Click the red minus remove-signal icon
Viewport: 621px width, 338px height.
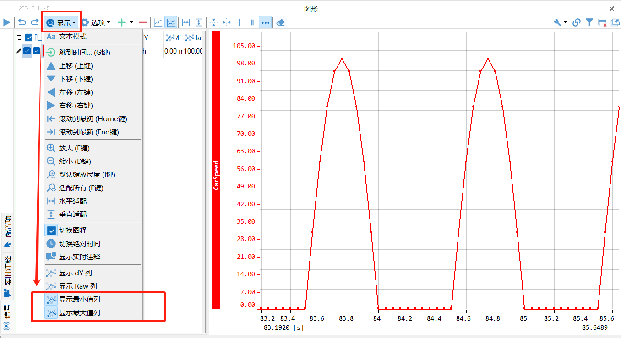143,22
